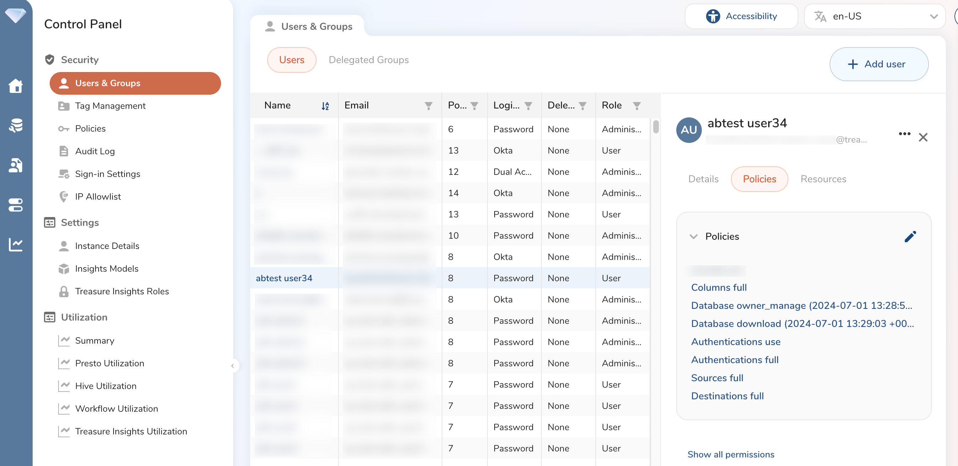The image size is (958, 466).
Task: Click the Accessibility button
Action: coord(741,16)
